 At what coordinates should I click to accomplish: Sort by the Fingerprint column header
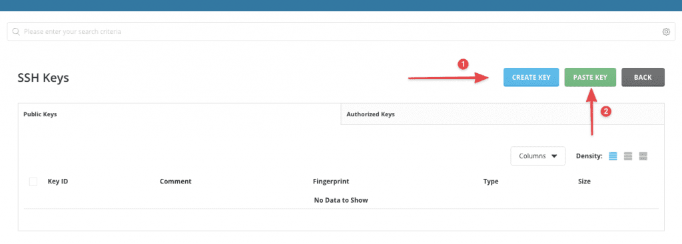tap(330, 182)
